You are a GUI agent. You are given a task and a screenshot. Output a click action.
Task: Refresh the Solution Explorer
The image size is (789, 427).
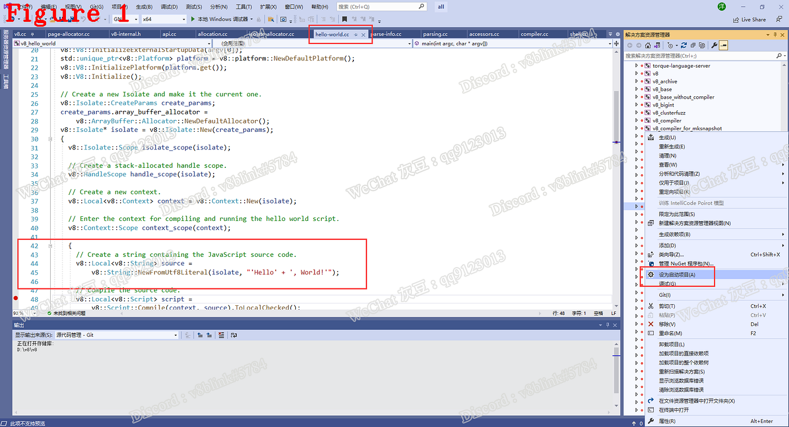tap(684, 45)
